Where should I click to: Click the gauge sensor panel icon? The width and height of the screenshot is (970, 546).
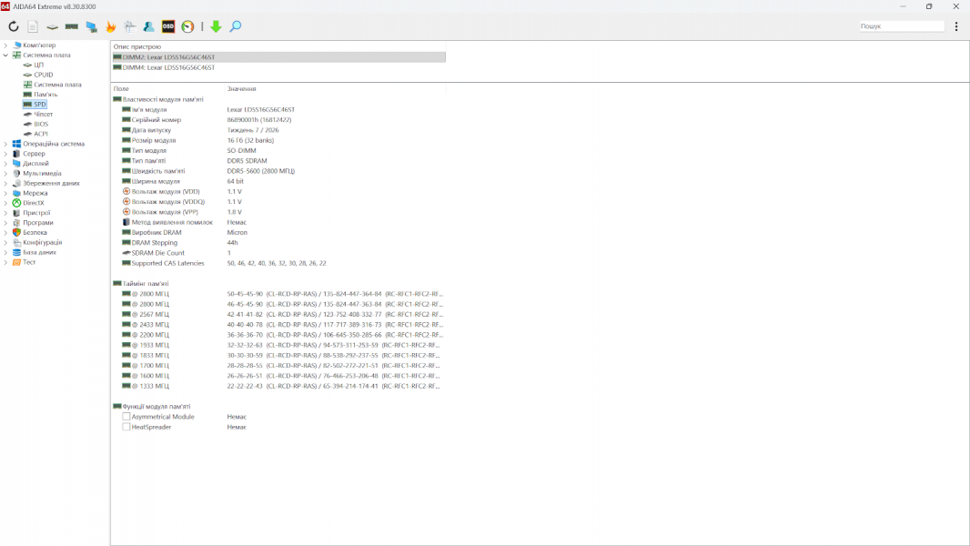[187, 26]
